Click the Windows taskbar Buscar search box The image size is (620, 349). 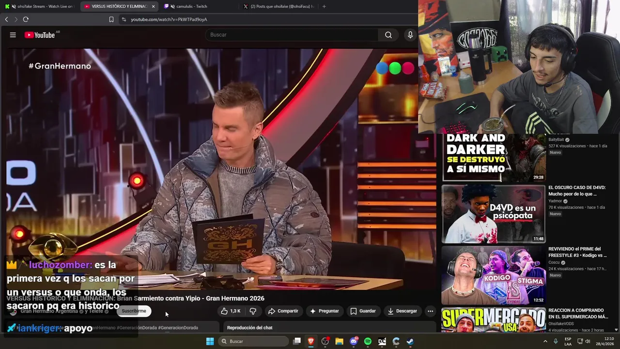point(252,341)
